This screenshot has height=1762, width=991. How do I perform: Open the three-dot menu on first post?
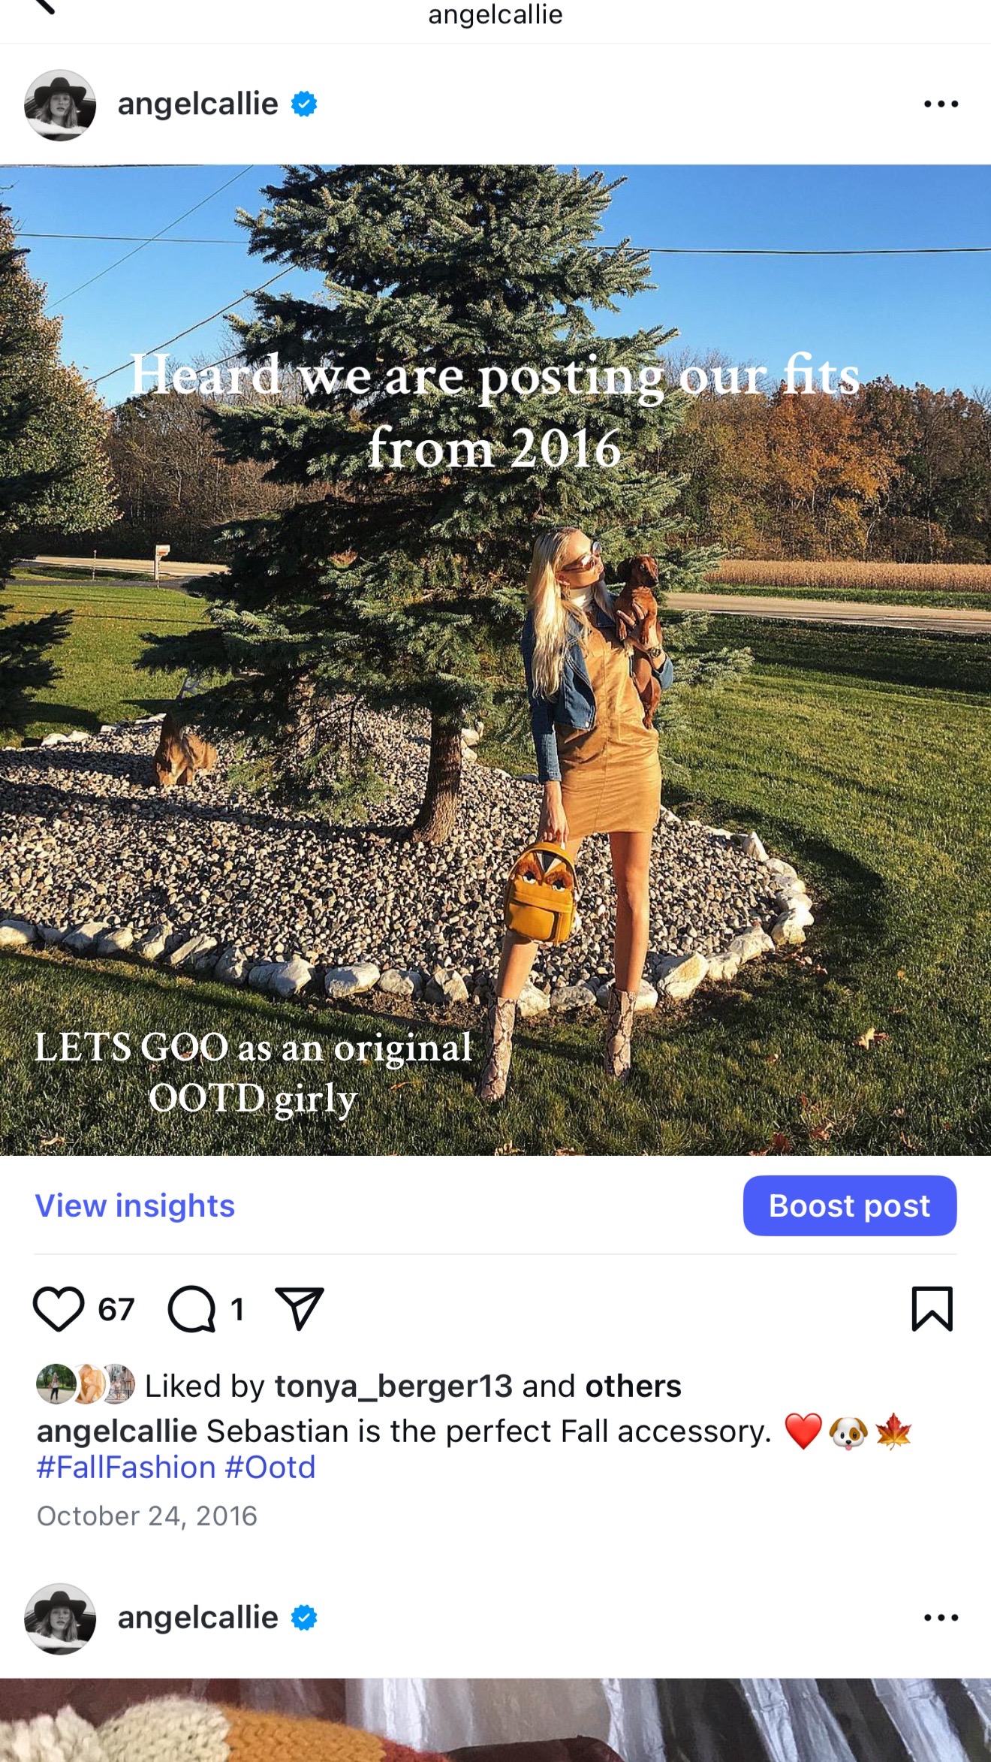(x=941, y=104)
